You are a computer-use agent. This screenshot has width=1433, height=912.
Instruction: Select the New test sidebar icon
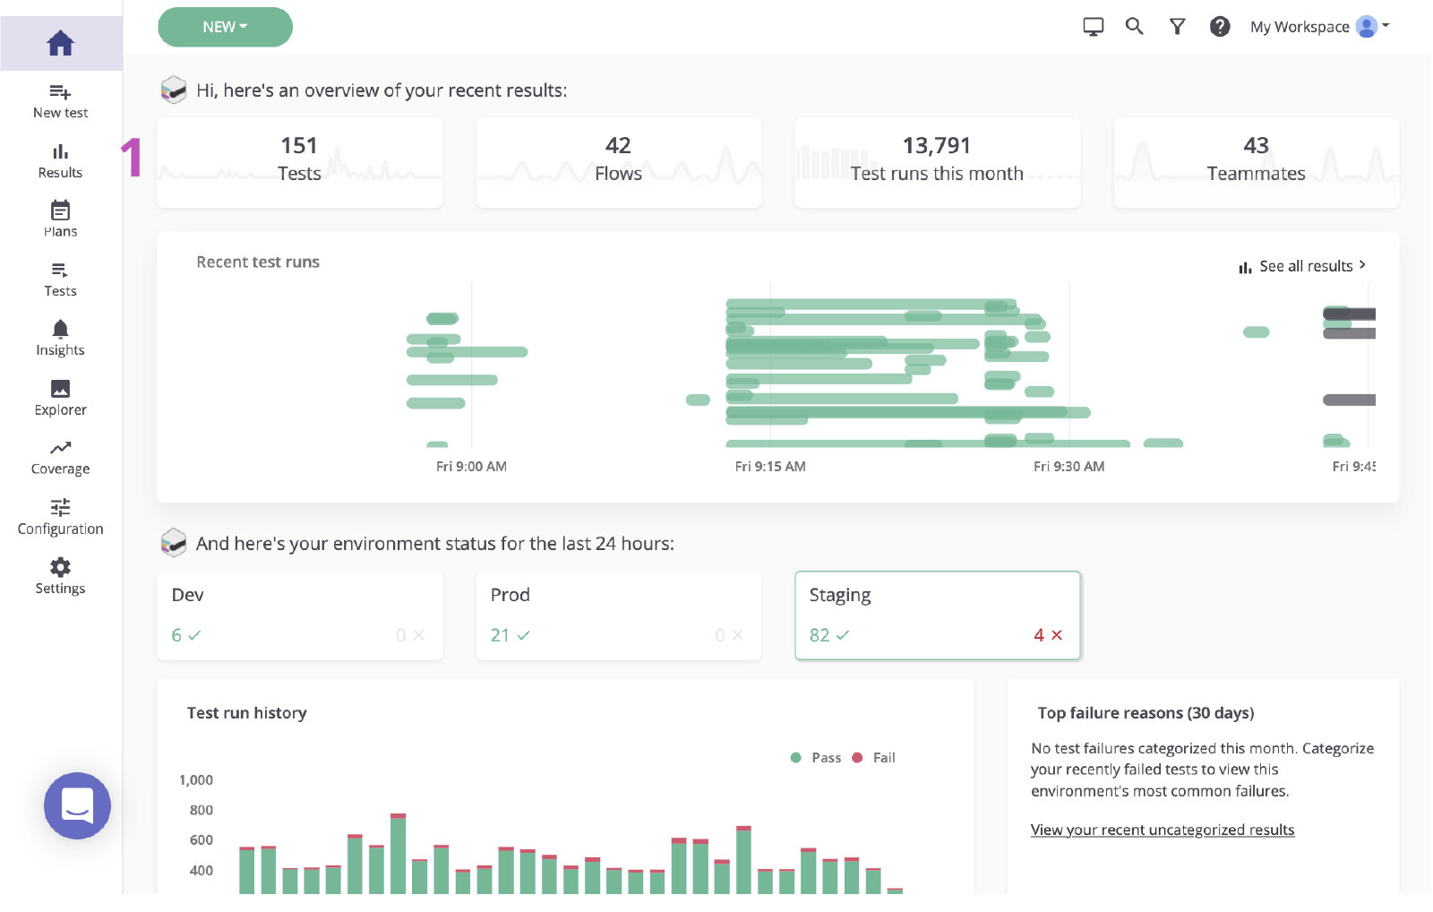pyautogui.click(x=59, y=100)
